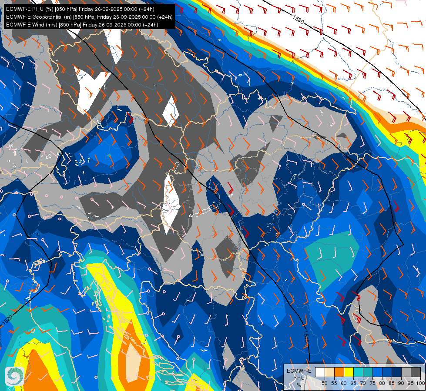This screenshot has height=391, width=426.
Task: Click the 1580 contour label
Action: click(x=299, y=19)
